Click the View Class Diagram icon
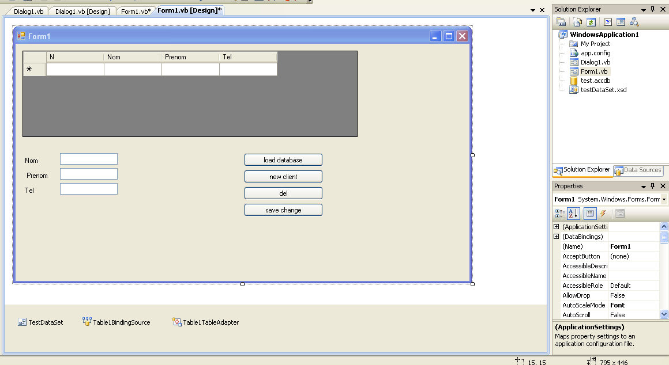Viewport: 669px width, 365px height. click(x=634, y=22)
